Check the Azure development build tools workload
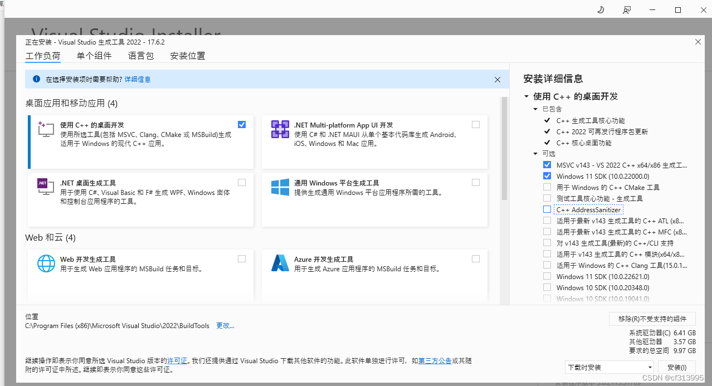The image size is (712, 386). [x=475, y=258]
